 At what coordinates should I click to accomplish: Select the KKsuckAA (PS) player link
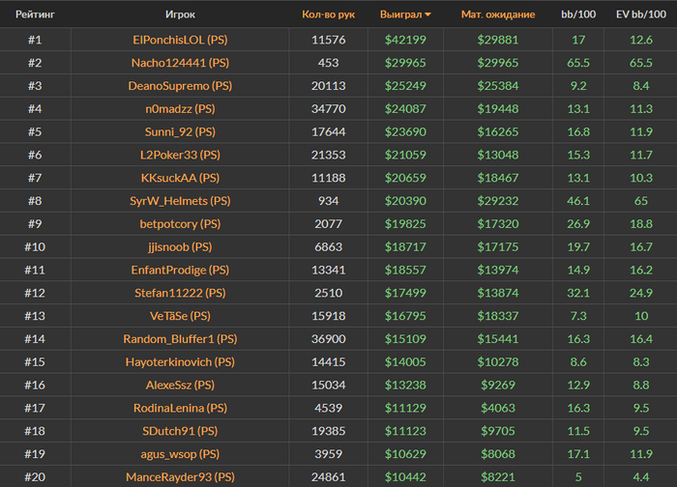pos(180,178)
